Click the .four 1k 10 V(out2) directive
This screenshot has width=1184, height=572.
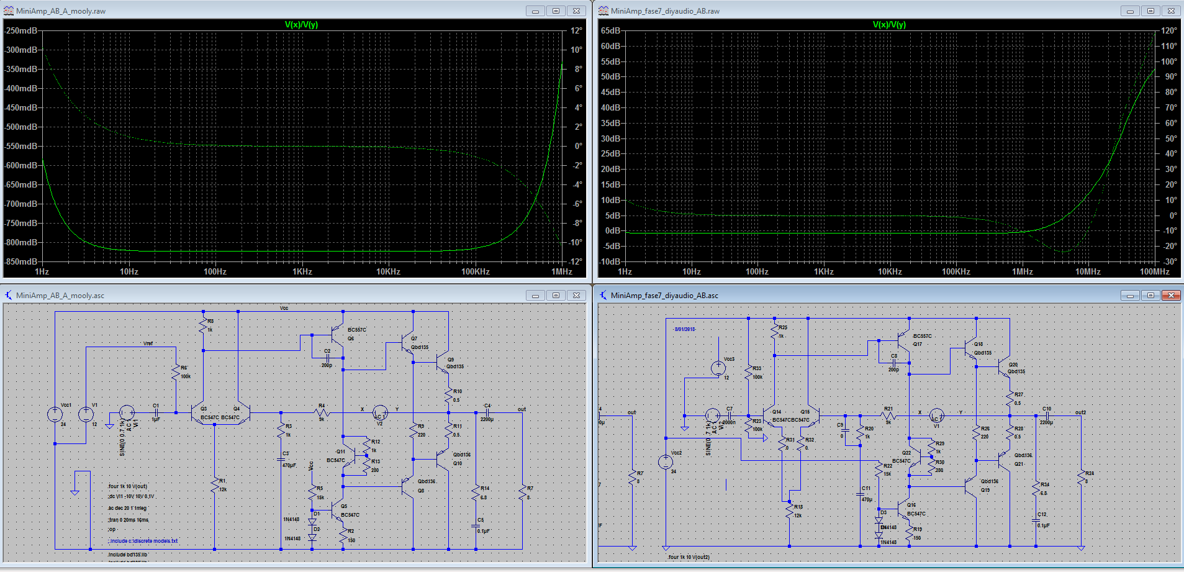pyautogui.click(x=689, y=557)
